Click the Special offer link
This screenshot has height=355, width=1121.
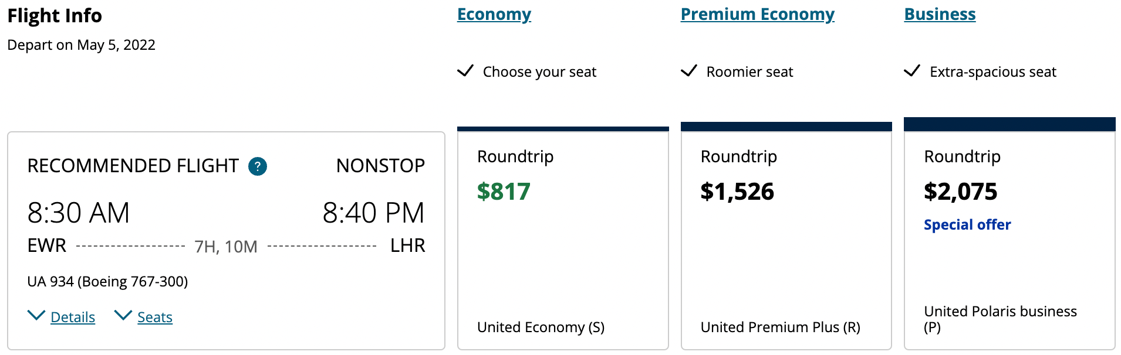[967, 224]
